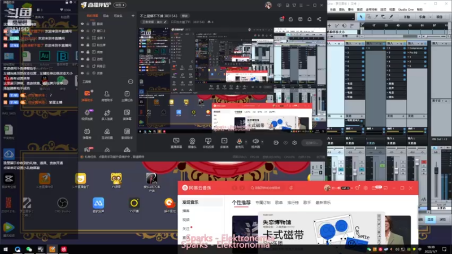Open NetEase Music settings gear
The height and width of the screenshot is (254, 452).
point(366,188)
